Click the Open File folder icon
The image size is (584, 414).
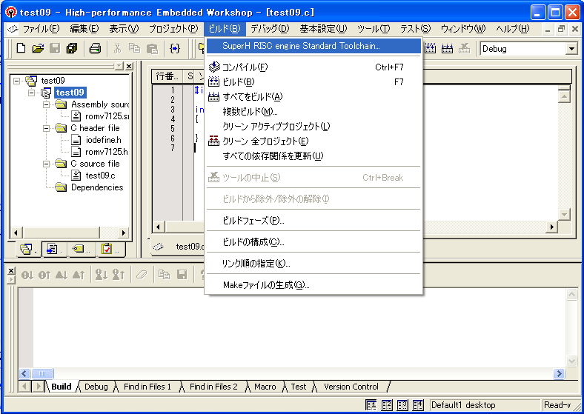click(38, 49)
